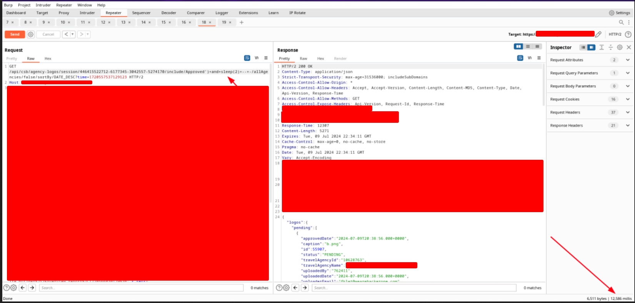Click the help icon next to HTTP/2
Image resolution: width=635 pixels, height=303 pixels.
pos(628,34)
